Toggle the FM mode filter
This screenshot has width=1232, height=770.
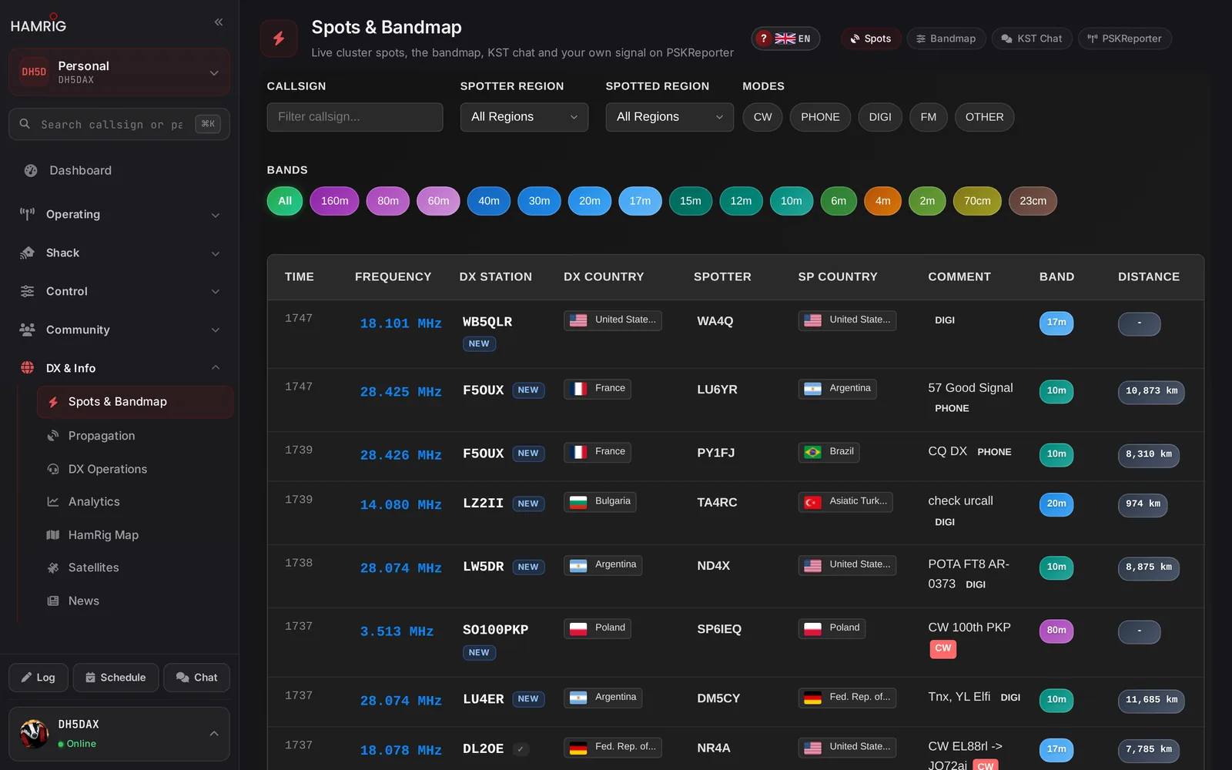point(929,117)
